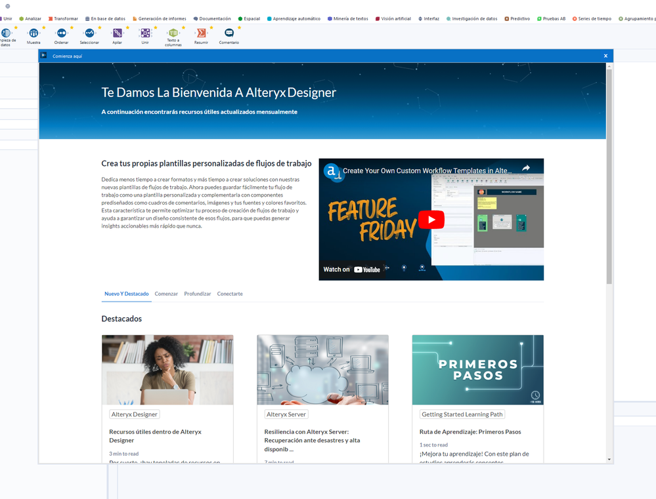Toggle favorite star for Limpieza de datos

(x=16, y=28)
